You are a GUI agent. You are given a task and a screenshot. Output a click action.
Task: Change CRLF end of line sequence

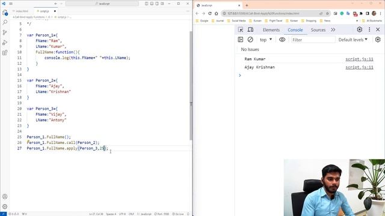pos(131,214)
